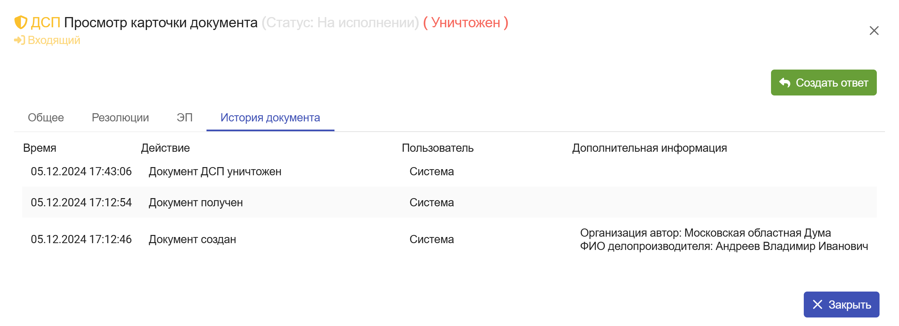The width and height of the screenshot is (899, 326).
Task: Open the Резолюции tab
Action: [x=120, y=118]
